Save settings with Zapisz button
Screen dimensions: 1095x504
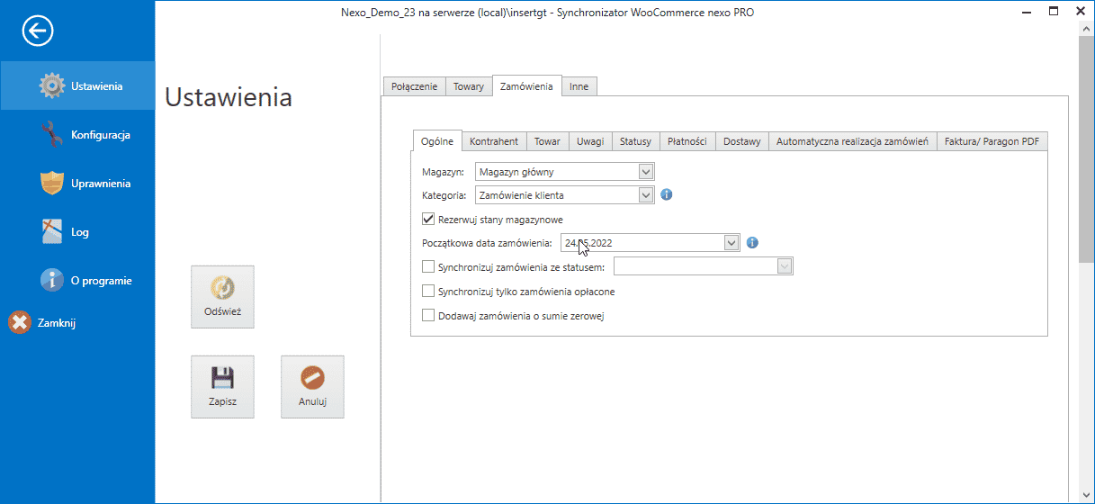[222, 387]
